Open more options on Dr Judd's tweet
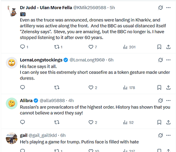176x152 pixels. [168, 8]
